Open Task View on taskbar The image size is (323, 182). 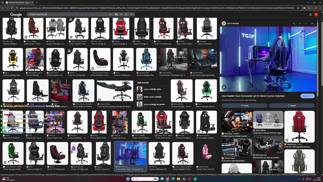tap(162, 179)
